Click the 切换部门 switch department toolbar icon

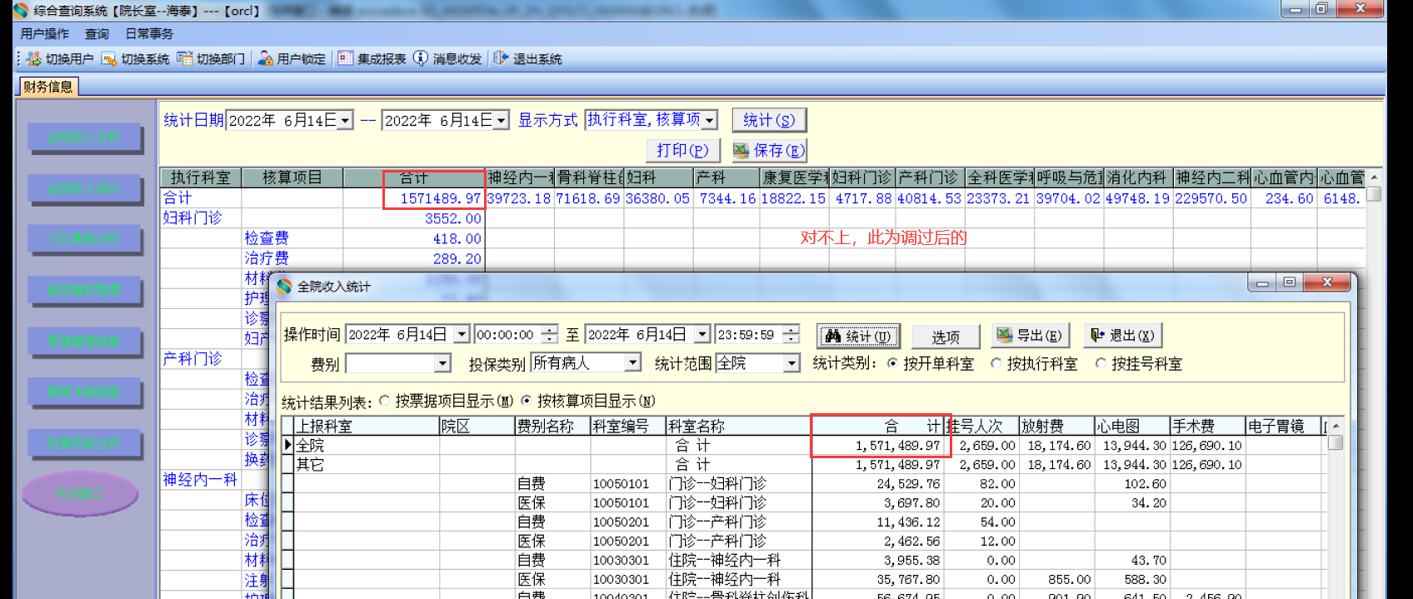(x=184, y=58)
